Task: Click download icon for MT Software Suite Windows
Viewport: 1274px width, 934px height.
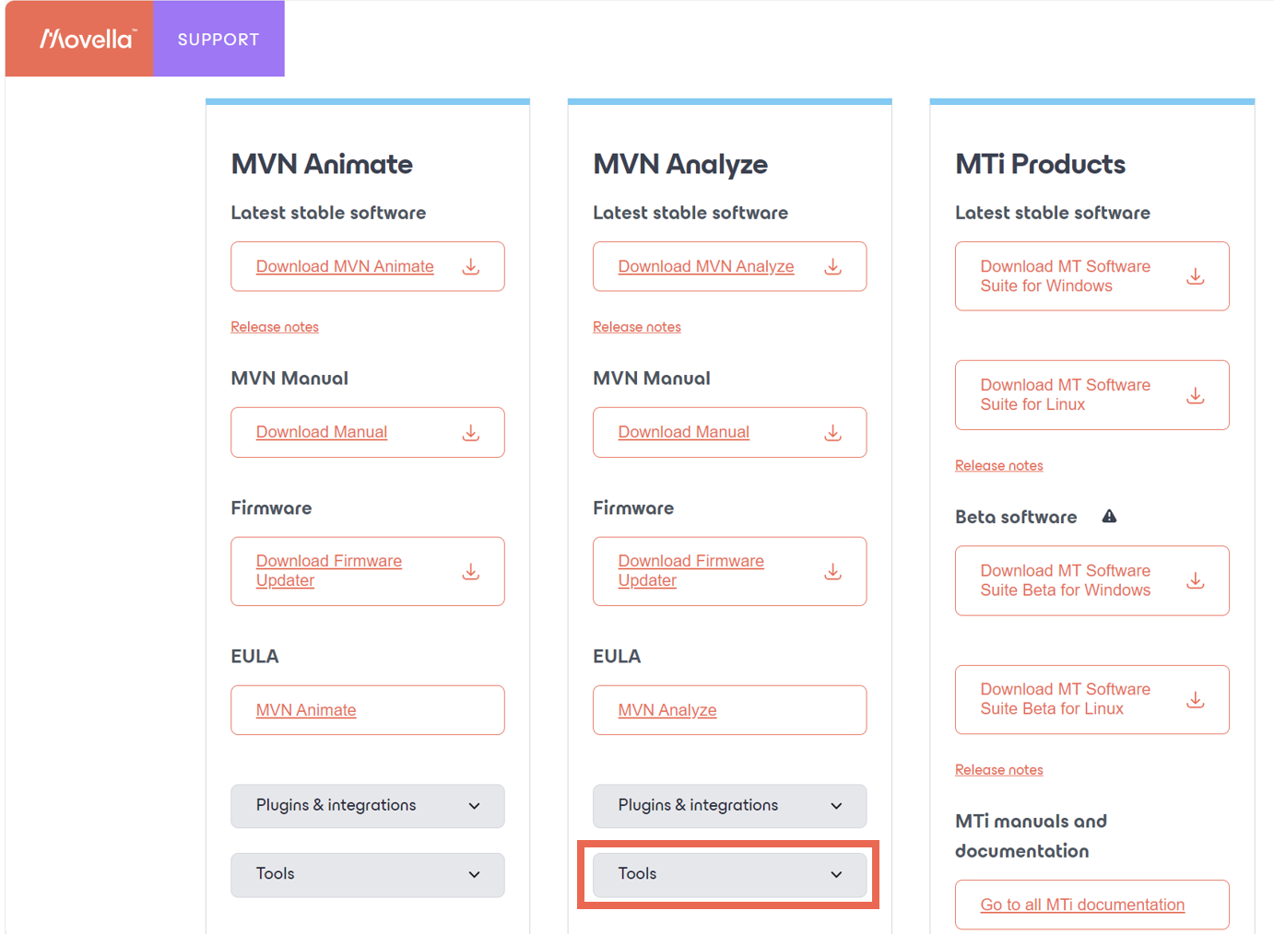Action: tap(1195, 276)
